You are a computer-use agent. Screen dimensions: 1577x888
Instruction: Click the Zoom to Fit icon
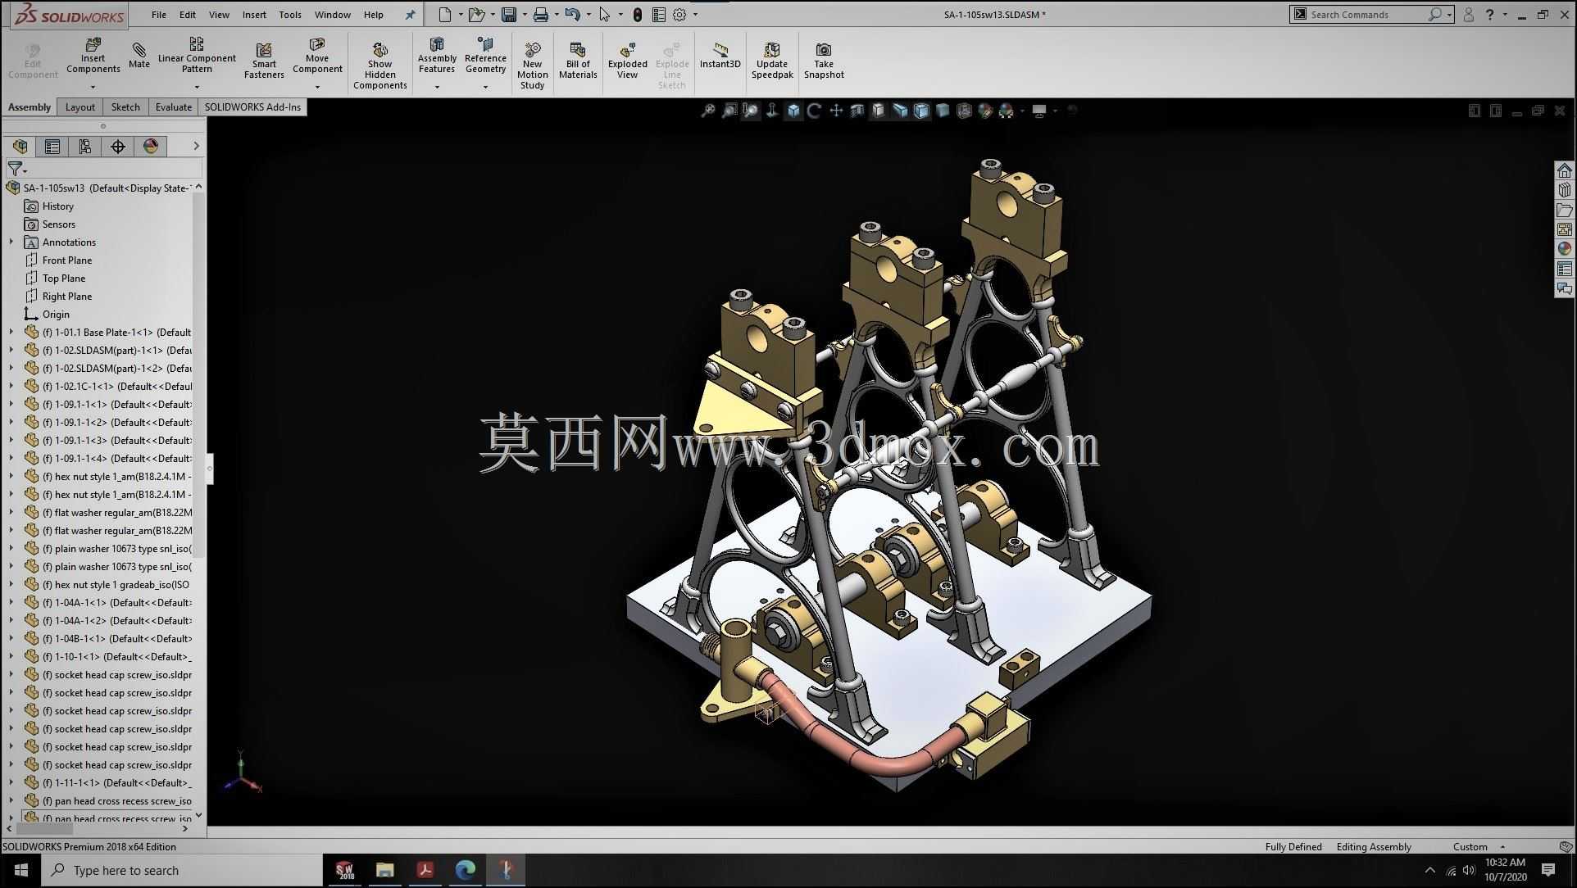click(x=707, y=111)
